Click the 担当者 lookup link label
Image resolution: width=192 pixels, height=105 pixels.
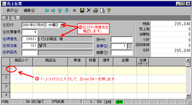tap(11, 46)
